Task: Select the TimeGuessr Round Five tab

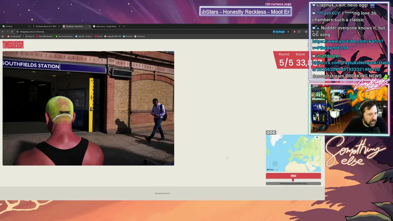Action: pyautogui.click(x=76, y=26)
